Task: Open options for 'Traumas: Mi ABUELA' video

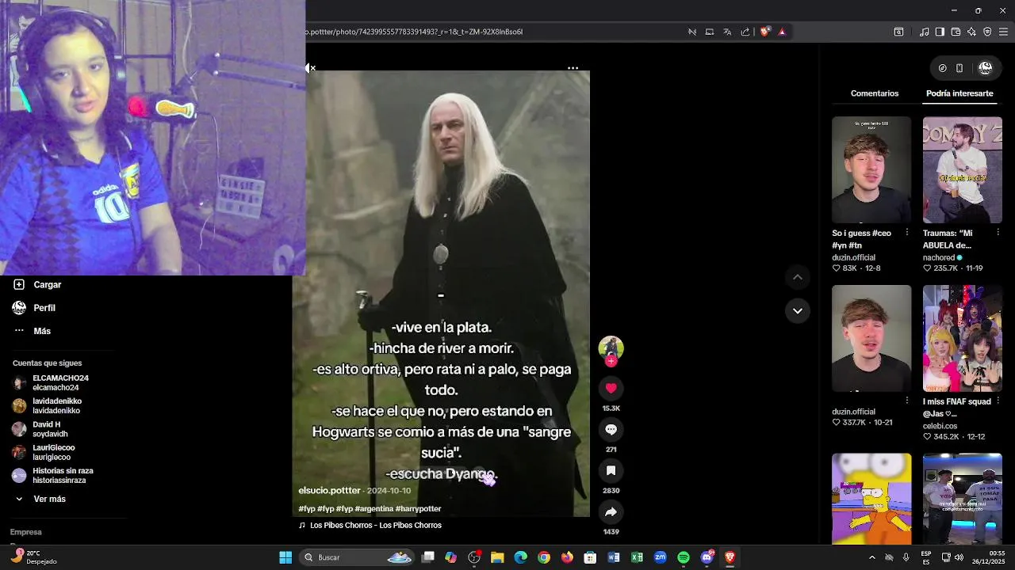Action: (998, 233)
